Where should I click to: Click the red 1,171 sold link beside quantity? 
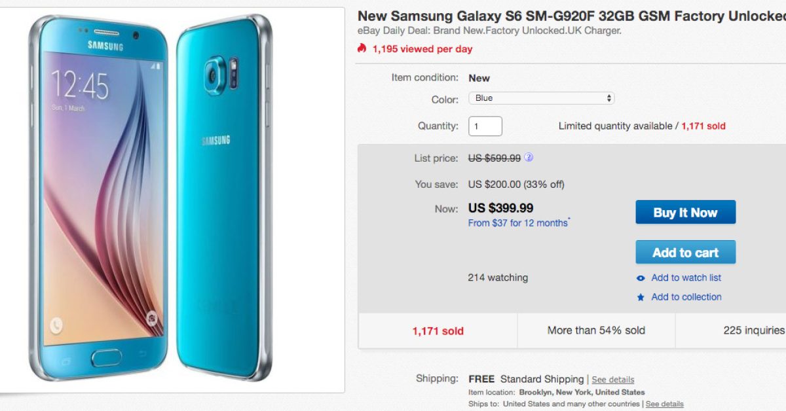(x=703, y=126)
